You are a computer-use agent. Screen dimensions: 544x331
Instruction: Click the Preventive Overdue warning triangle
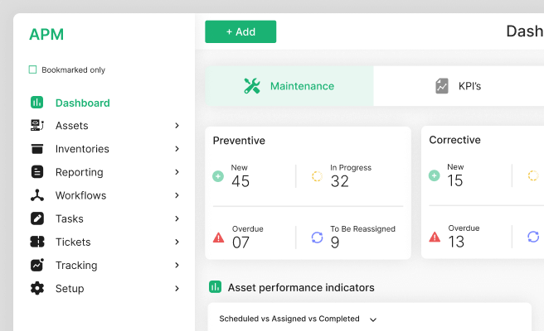(x=218, y=237)
